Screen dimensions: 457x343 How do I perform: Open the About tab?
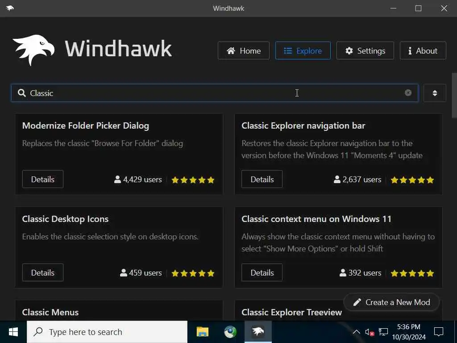point(423,51)
